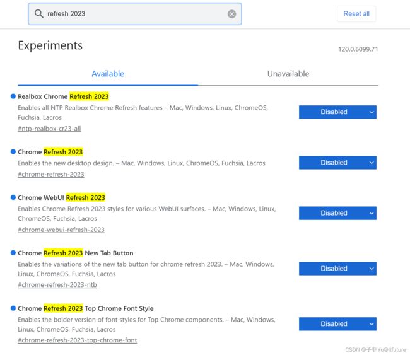Follow the #chrome-refresh-2023 anchor link
The image size is (410, 355).
(51, 175)
